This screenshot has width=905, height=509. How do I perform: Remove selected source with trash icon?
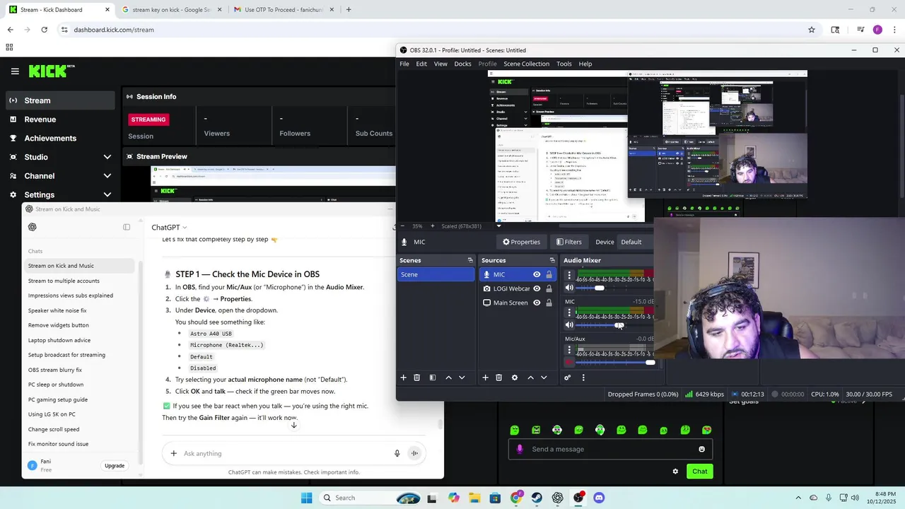498,378
